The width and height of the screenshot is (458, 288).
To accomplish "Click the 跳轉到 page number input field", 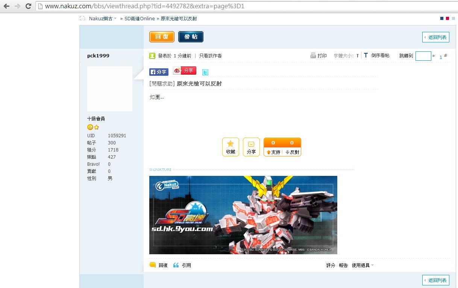I will (423, 56).
